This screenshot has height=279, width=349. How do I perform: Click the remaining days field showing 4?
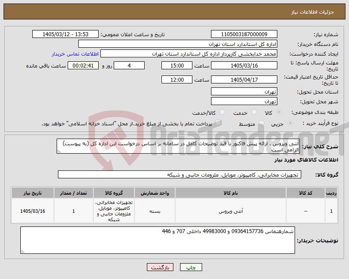tap(129, 65)
